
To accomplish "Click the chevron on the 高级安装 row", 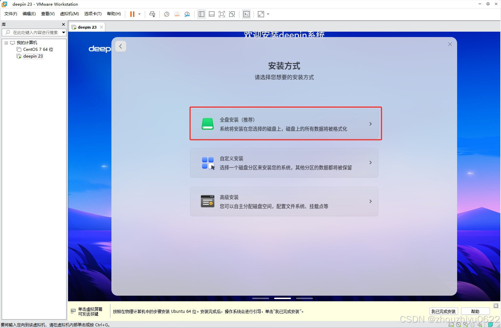I will click(x=370, y=201).
